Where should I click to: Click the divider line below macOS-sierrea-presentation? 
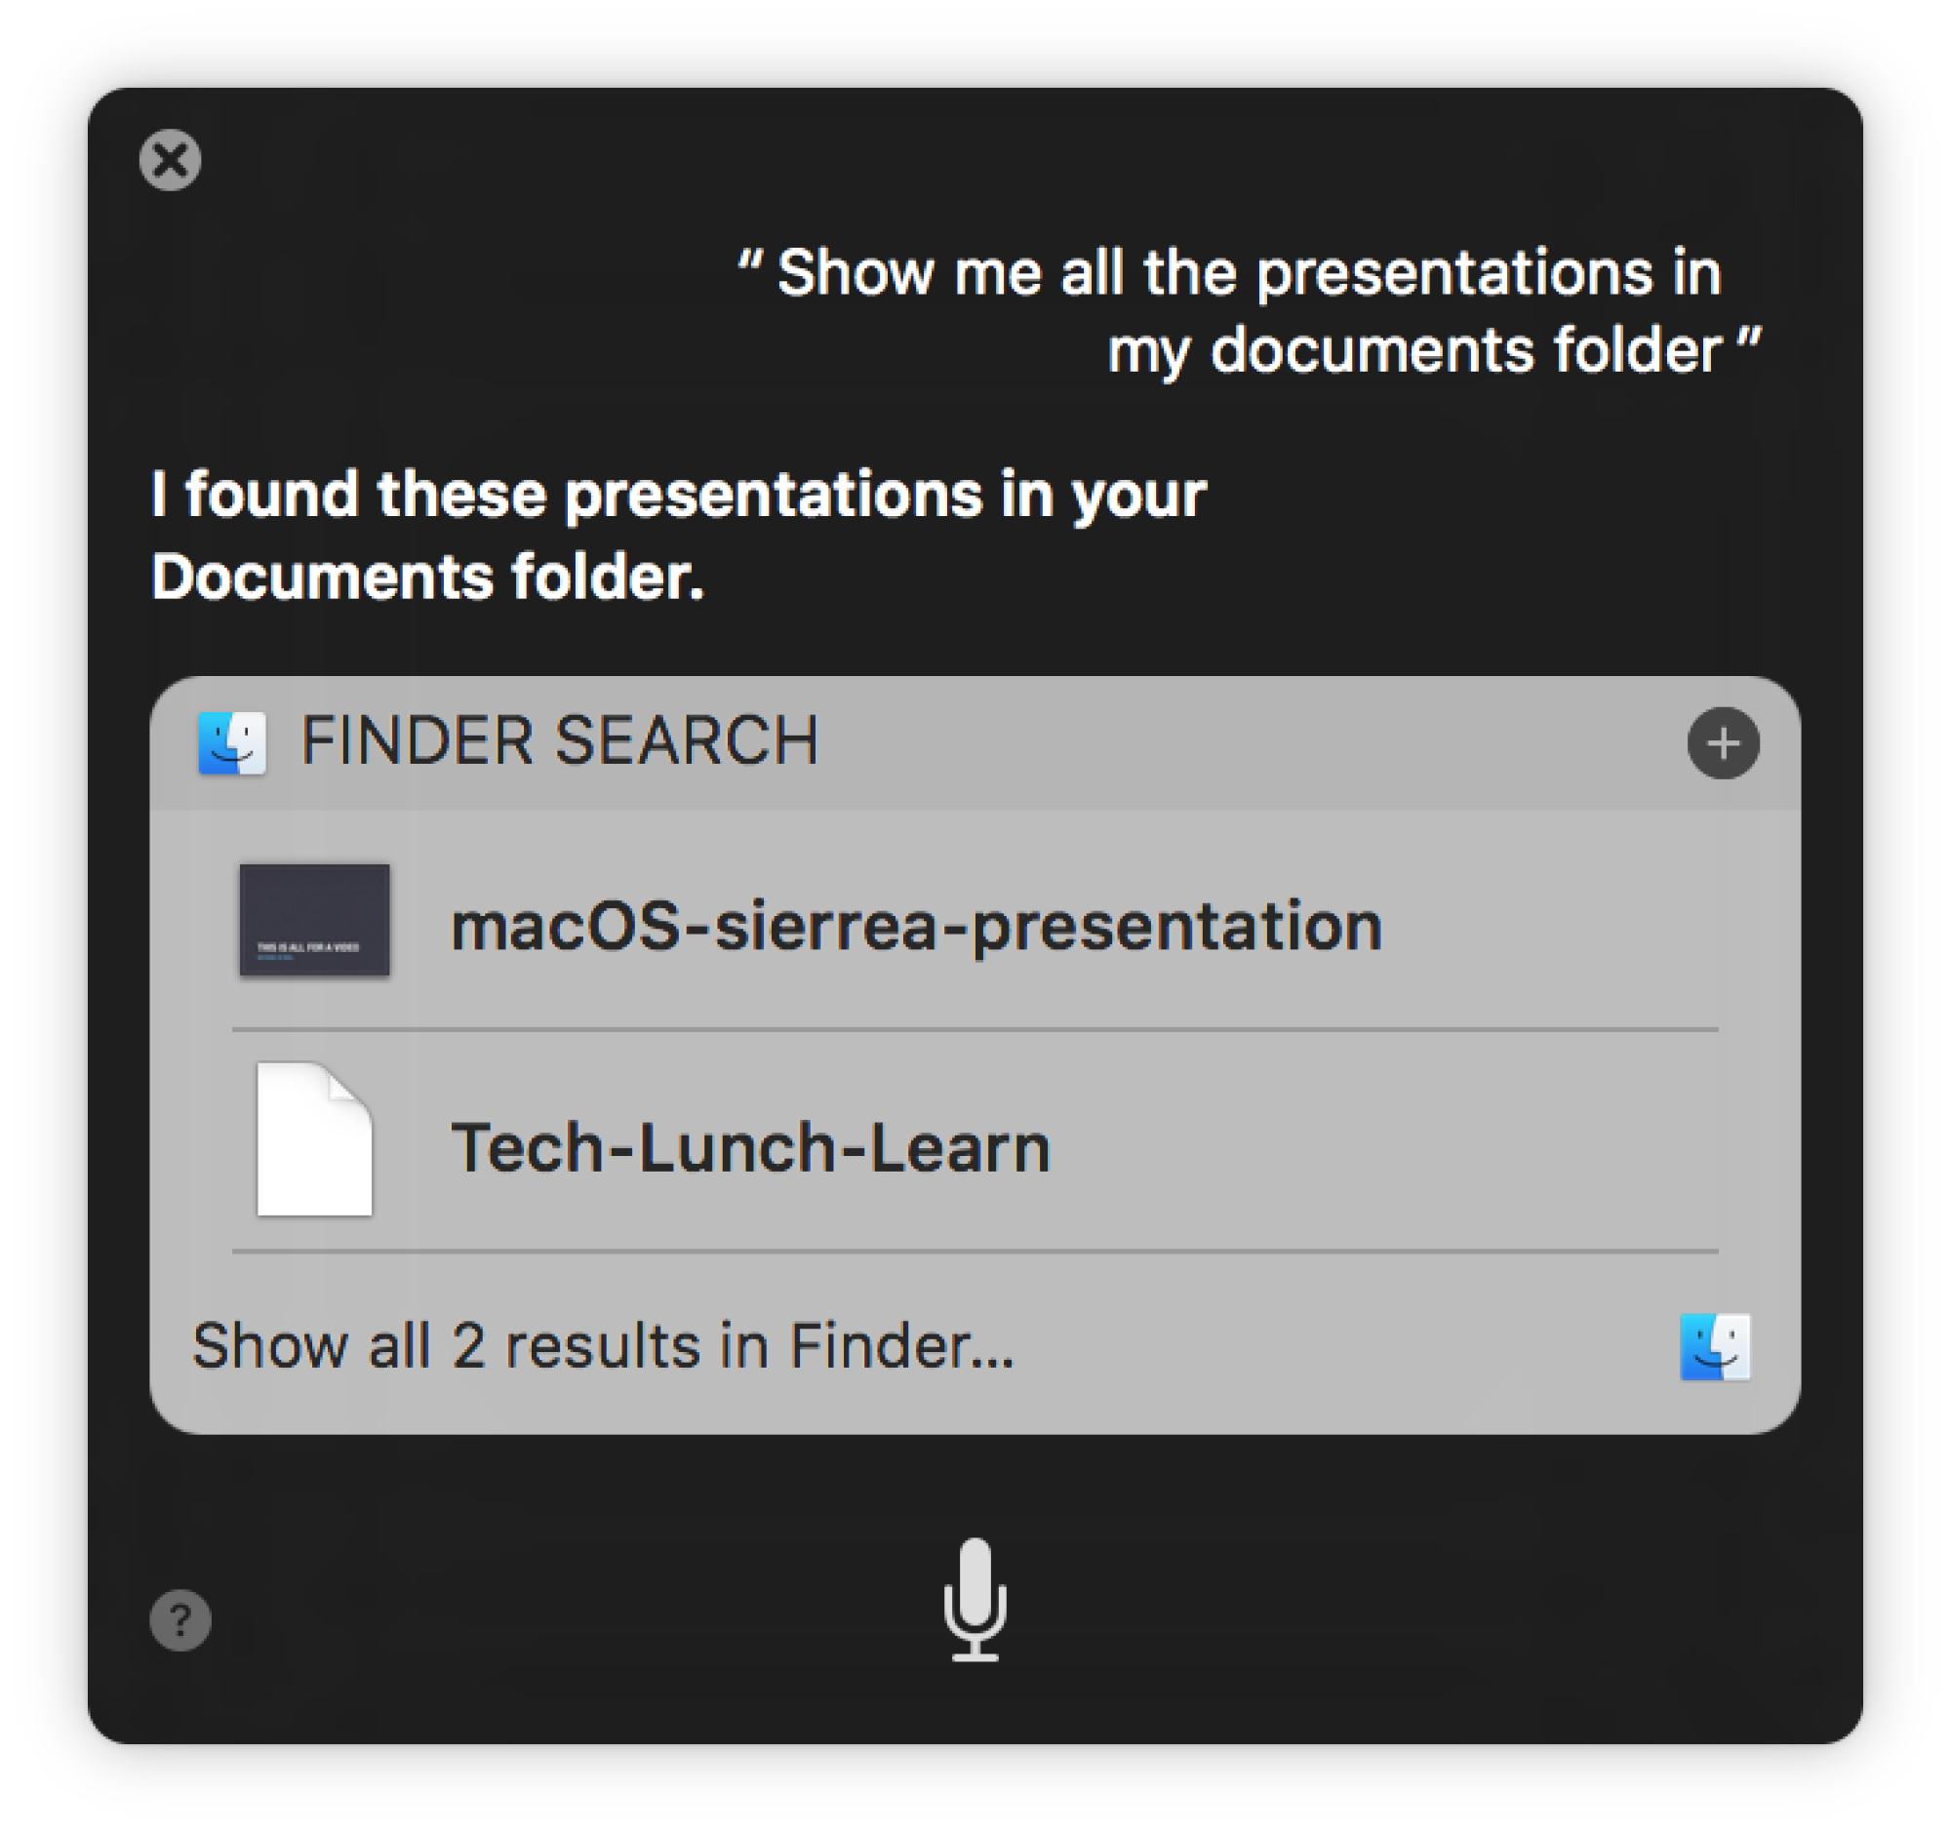pos(975,1029)
